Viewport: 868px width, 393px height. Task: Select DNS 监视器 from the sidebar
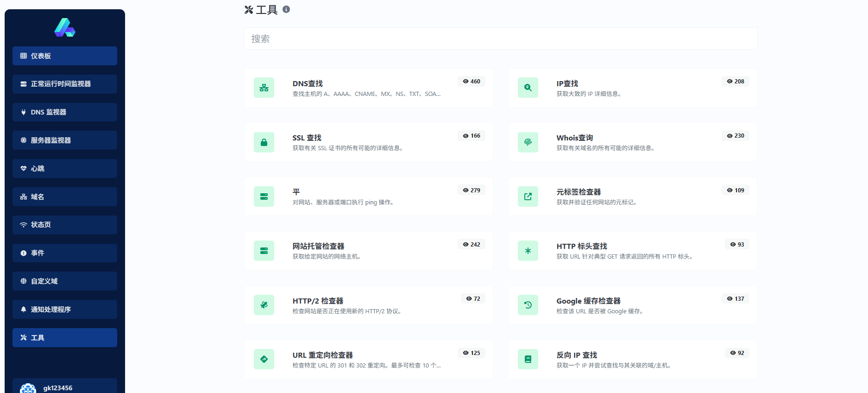pyautogui.click(x=65, y=112)
